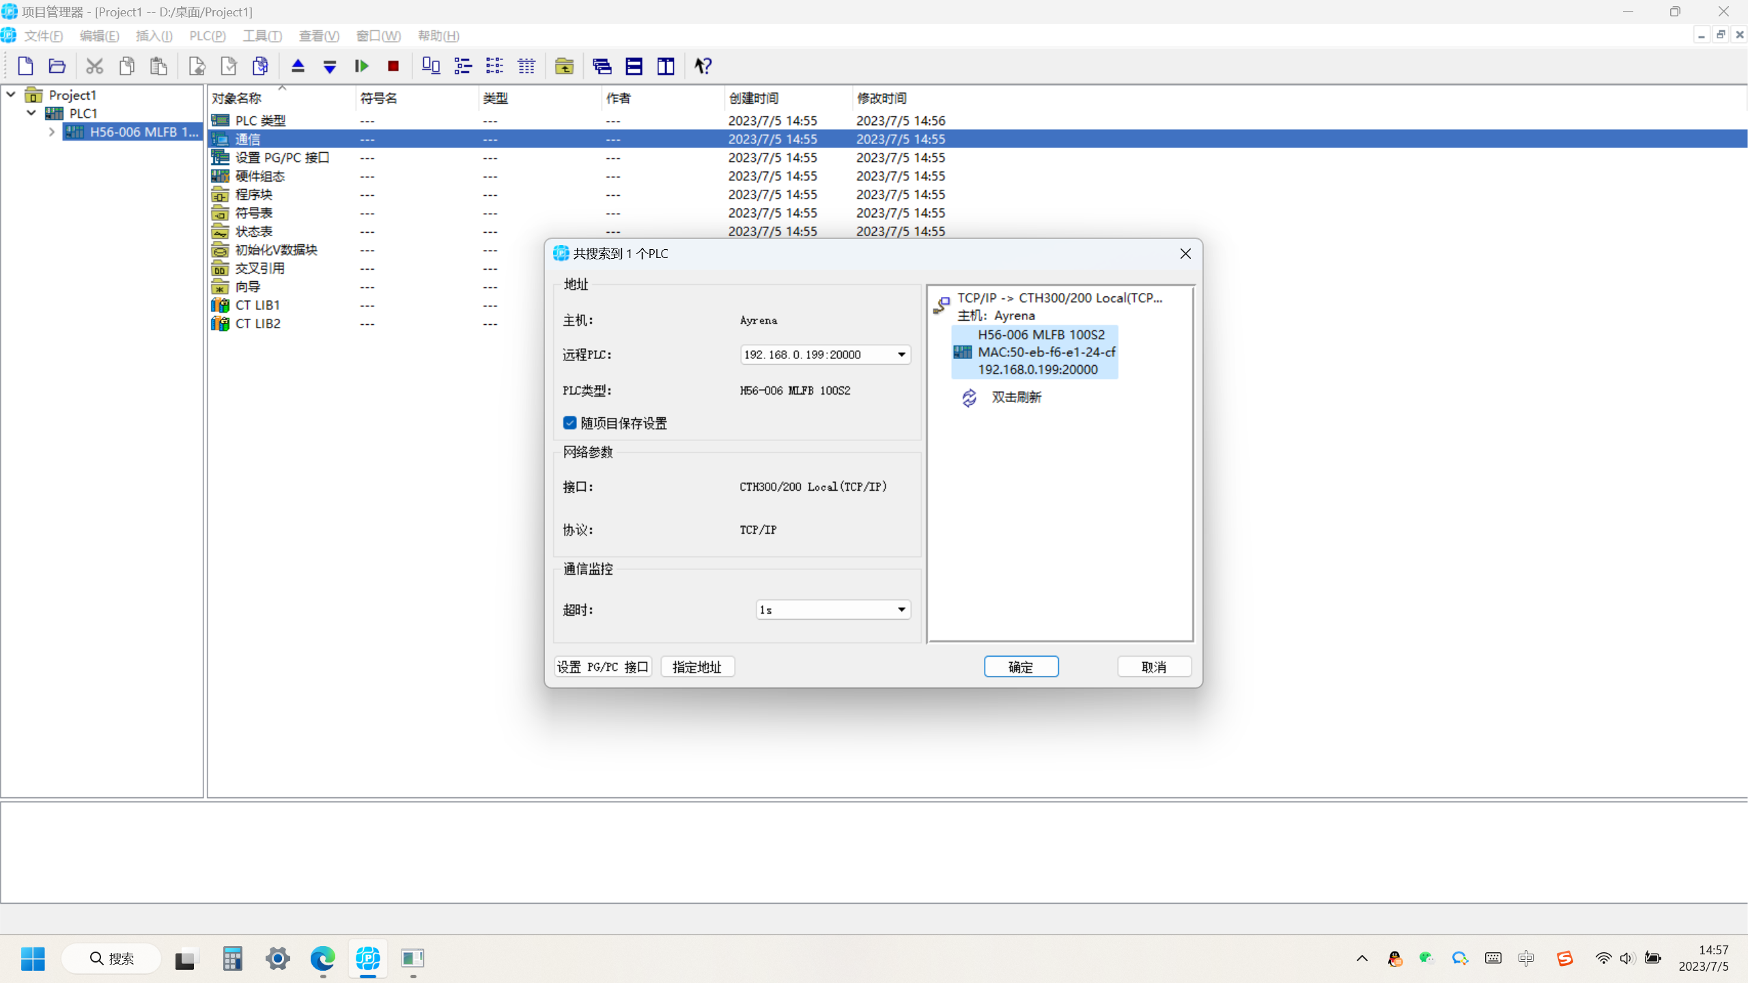This screenshot has height=983, width=1748.
Task: Click the up-one-level folder toolbar icon
Action: click(x=564, y=66)
